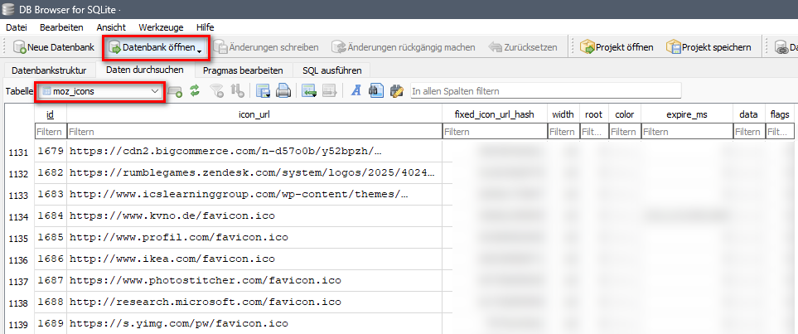Click the data column header
The width and height of the screenshot is (798, 334).
pyautogui.click(x=748, y=114)
